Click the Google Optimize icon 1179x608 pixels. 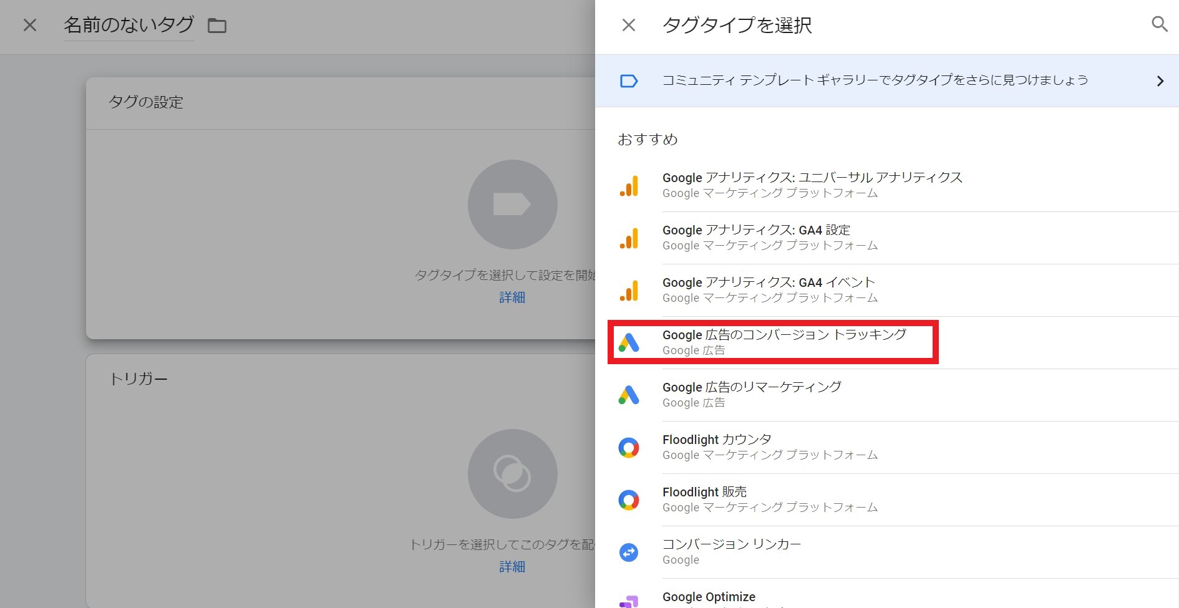629,601
